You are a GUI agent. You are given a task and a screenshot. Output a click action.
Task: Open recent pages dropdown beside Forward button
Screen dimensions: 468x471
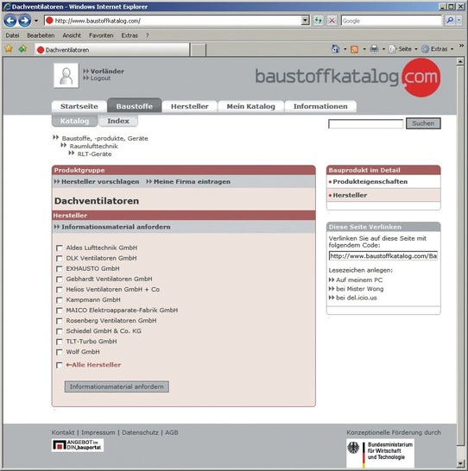pos(36,21)
